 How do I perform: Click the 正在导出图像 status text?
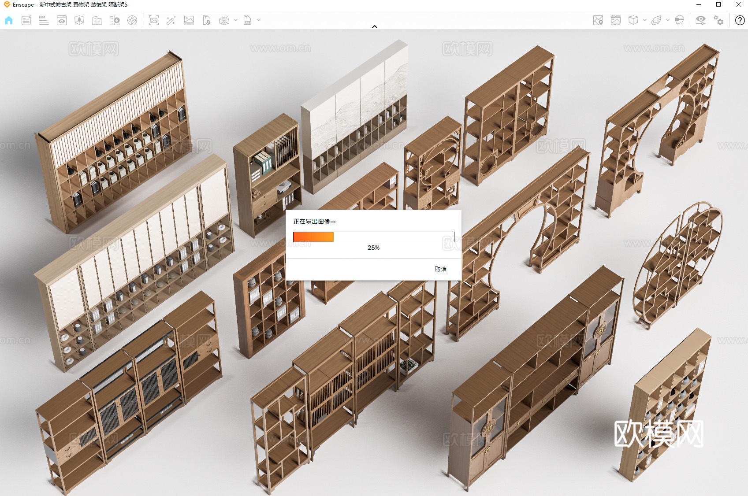314,222
